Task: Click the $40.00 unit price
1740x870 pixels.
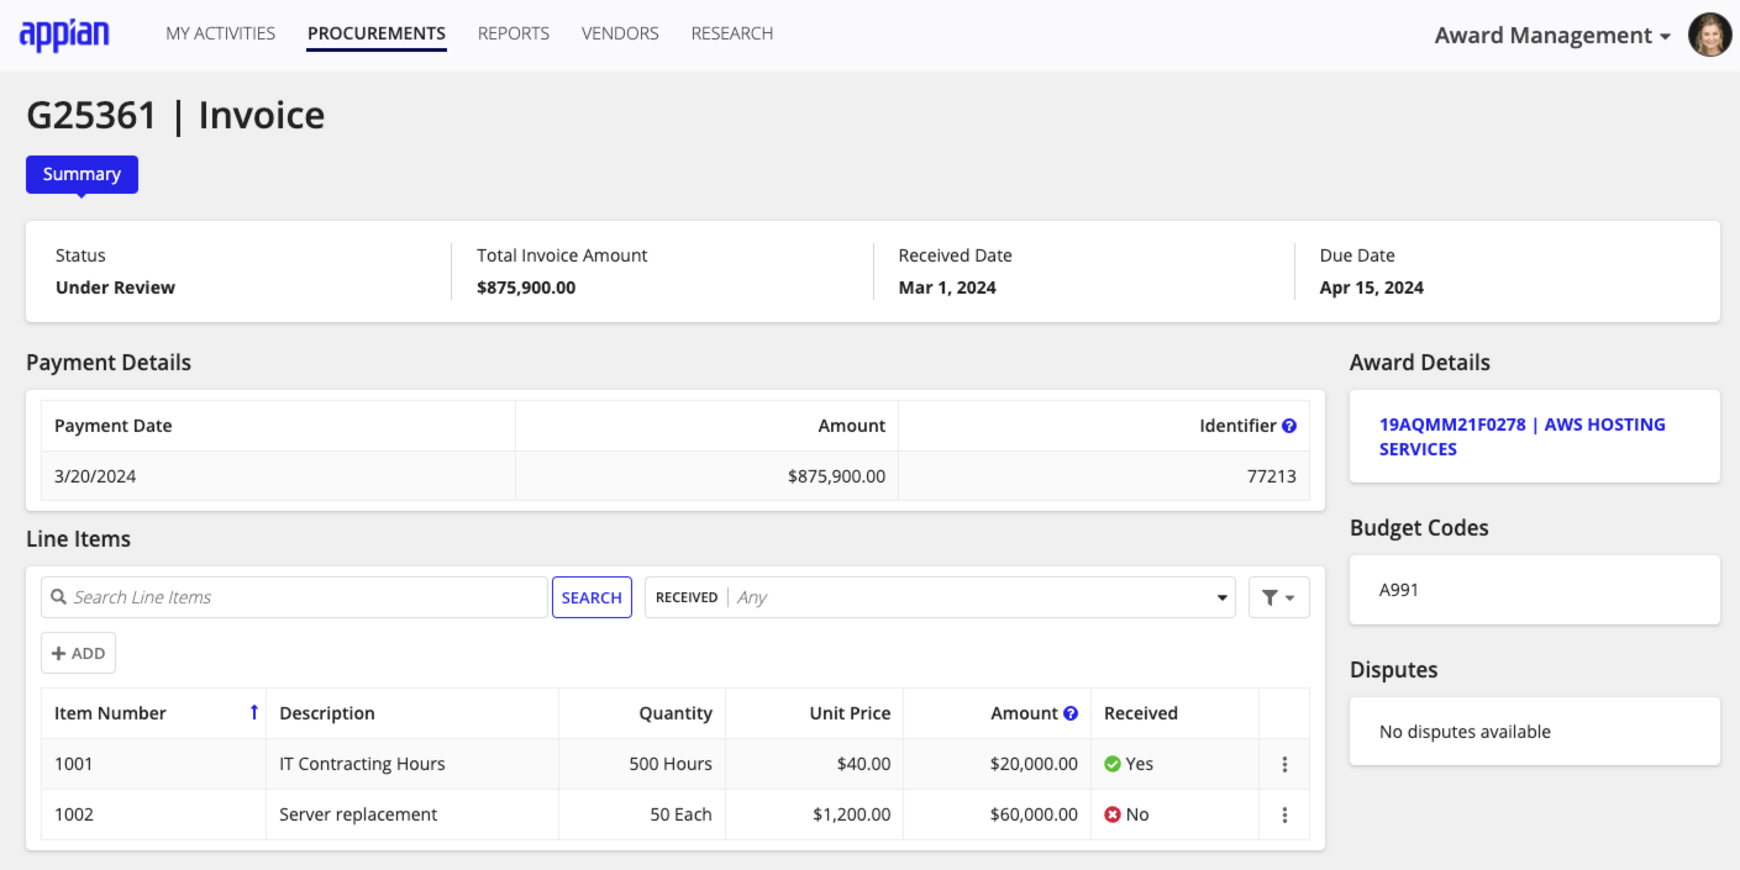Action: (863, 764)
